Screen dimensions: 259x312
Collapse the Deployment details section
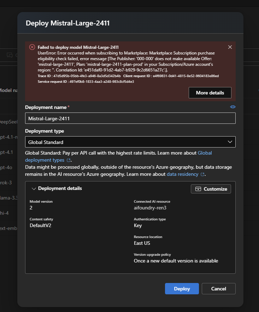click(x=34, y=189)
